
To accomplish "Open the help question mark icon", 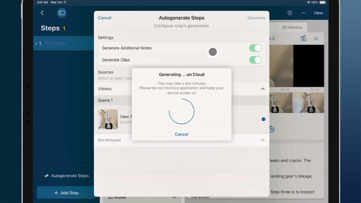I will (x=290, y=13).
